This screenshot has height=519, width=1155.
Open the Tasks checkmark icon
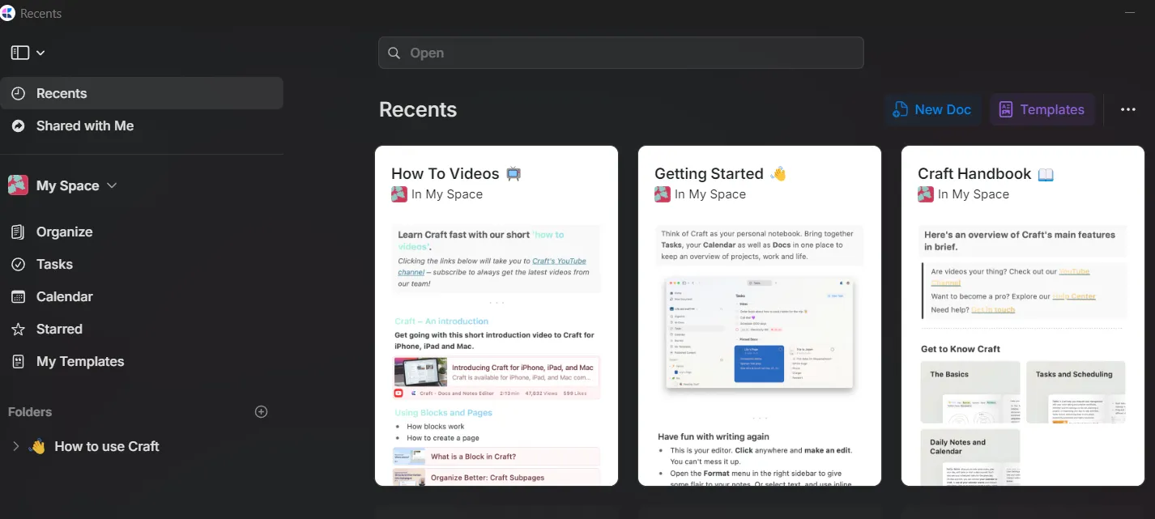pyautogui.click(x=18, y=264)
